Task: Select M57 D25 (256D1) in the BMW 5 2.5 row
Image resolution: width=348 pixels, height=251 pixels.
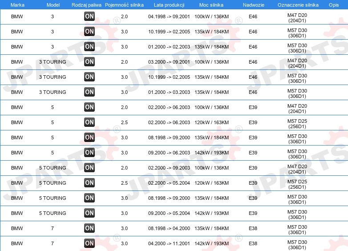Action: (297, 124)
